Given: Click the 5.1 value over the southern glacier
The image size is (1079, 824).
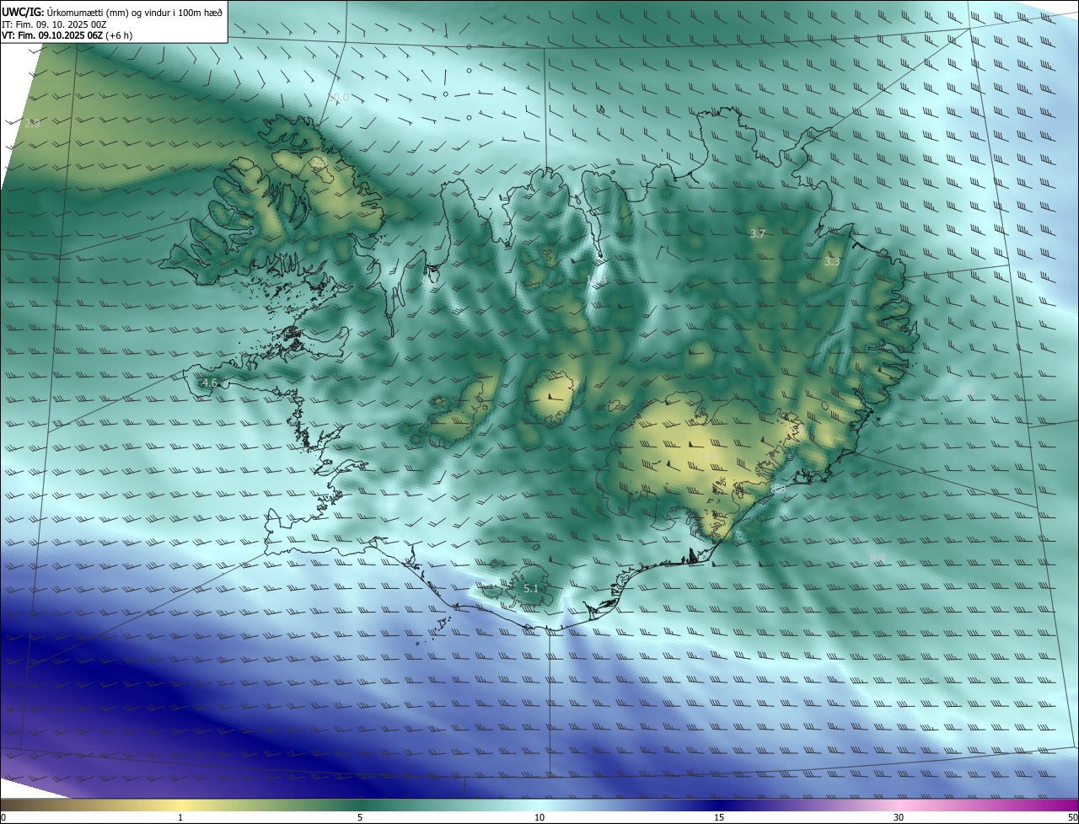Looking at the screenshot, I should tap(531, 588).
